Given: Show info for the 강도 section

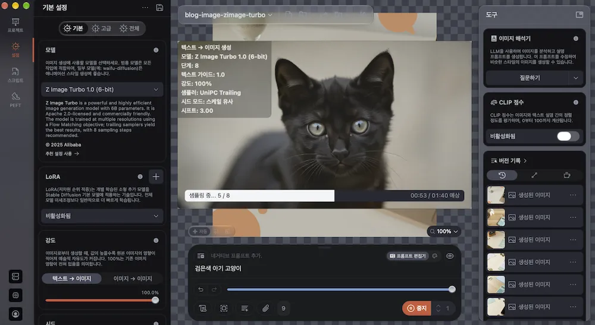Looking at the screenshot, I should pyautogui.click(x=156, y=241).
